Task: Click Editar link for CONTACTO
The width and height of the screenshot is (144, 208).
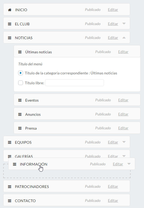Action: click(113, 201)
